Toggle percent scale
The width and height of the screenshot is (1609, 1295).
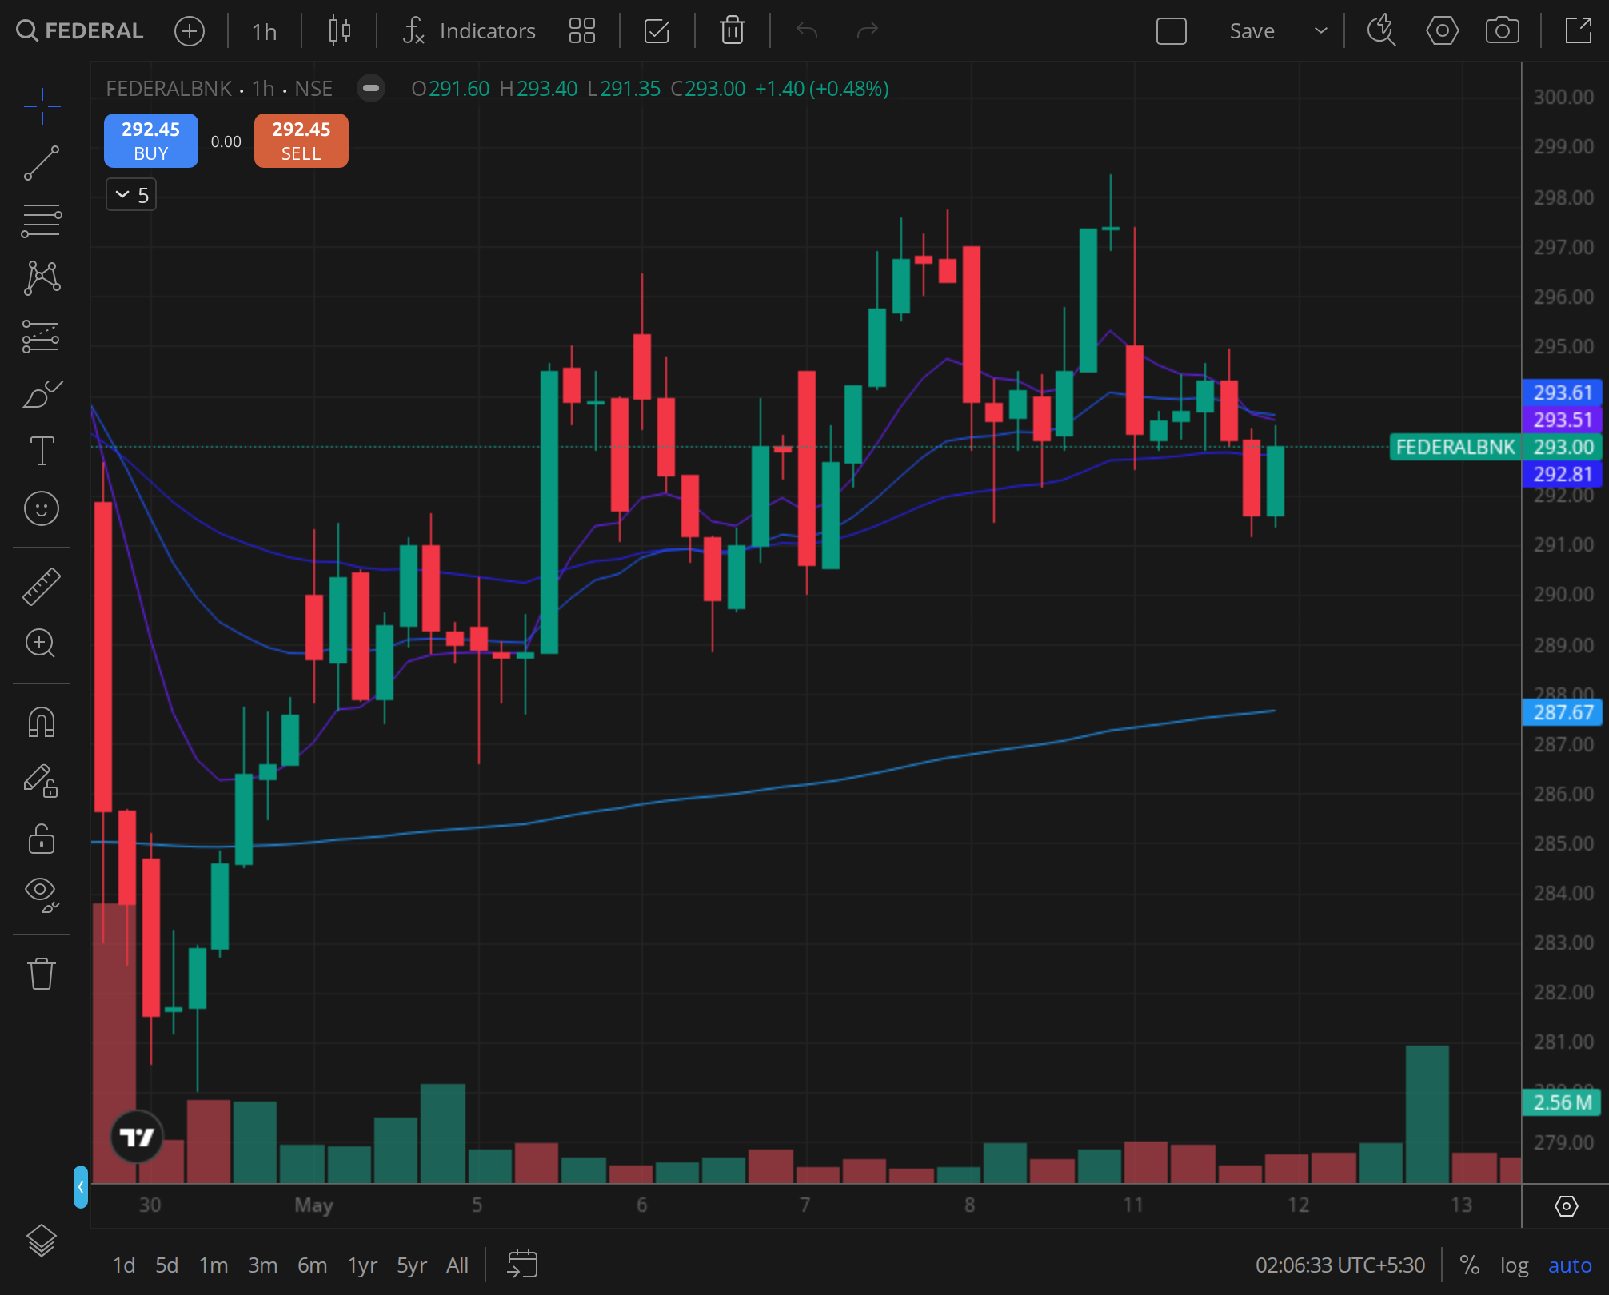point(1469,1265)
